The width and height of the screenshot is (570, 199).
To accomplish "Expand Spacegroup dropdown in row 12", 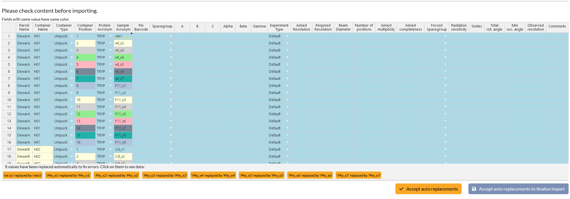I will (x=171, y=114).
